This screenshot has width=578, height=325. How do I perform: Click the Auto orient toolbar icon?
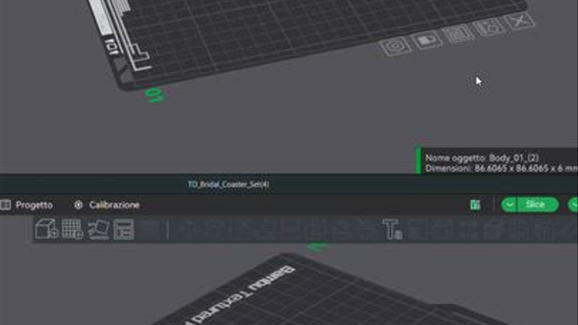[98, 230]
